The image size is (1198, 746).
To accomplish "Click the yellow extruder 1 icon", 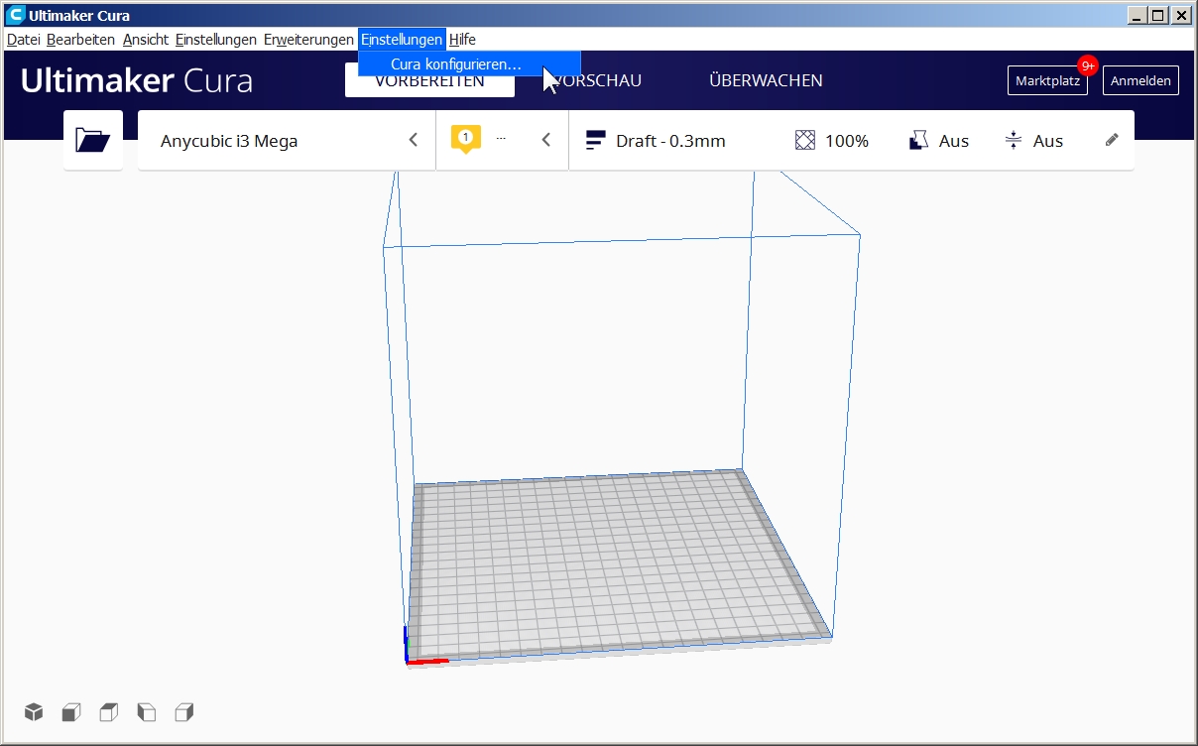I will 465,140.
